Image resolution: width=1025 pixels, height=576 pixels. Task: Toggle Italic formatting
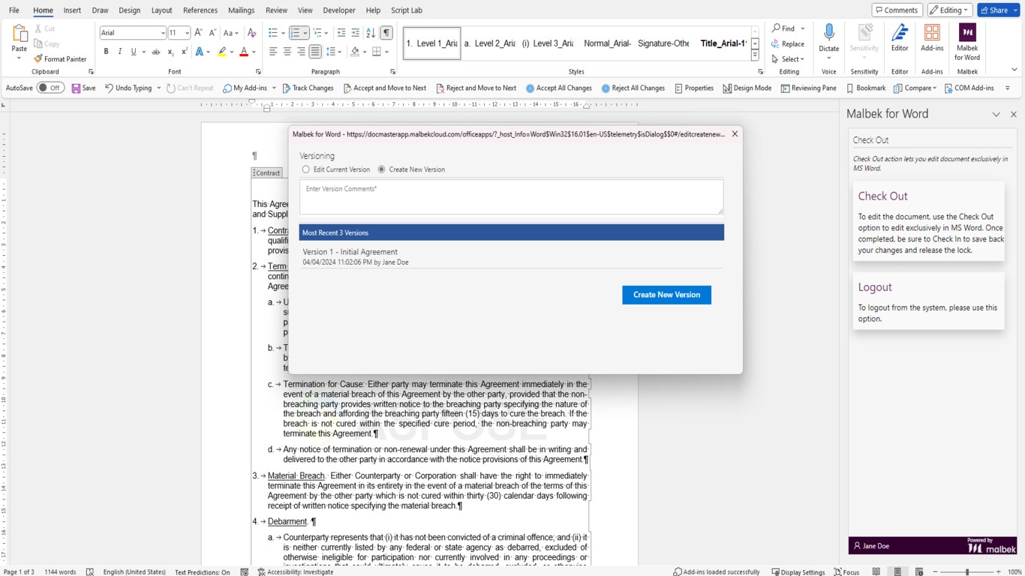pos(120,52)
